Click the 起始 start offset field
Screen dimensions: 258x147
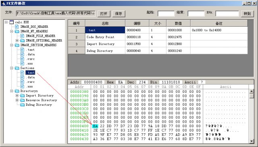[x=166, y=13]
